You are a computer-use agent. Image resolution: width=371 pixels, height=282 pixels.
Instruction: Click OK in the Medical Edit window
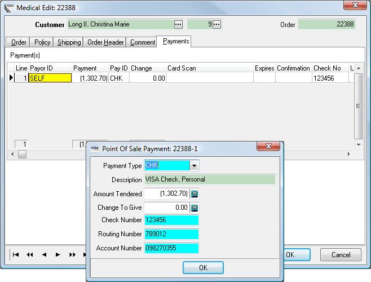point(297,255)
